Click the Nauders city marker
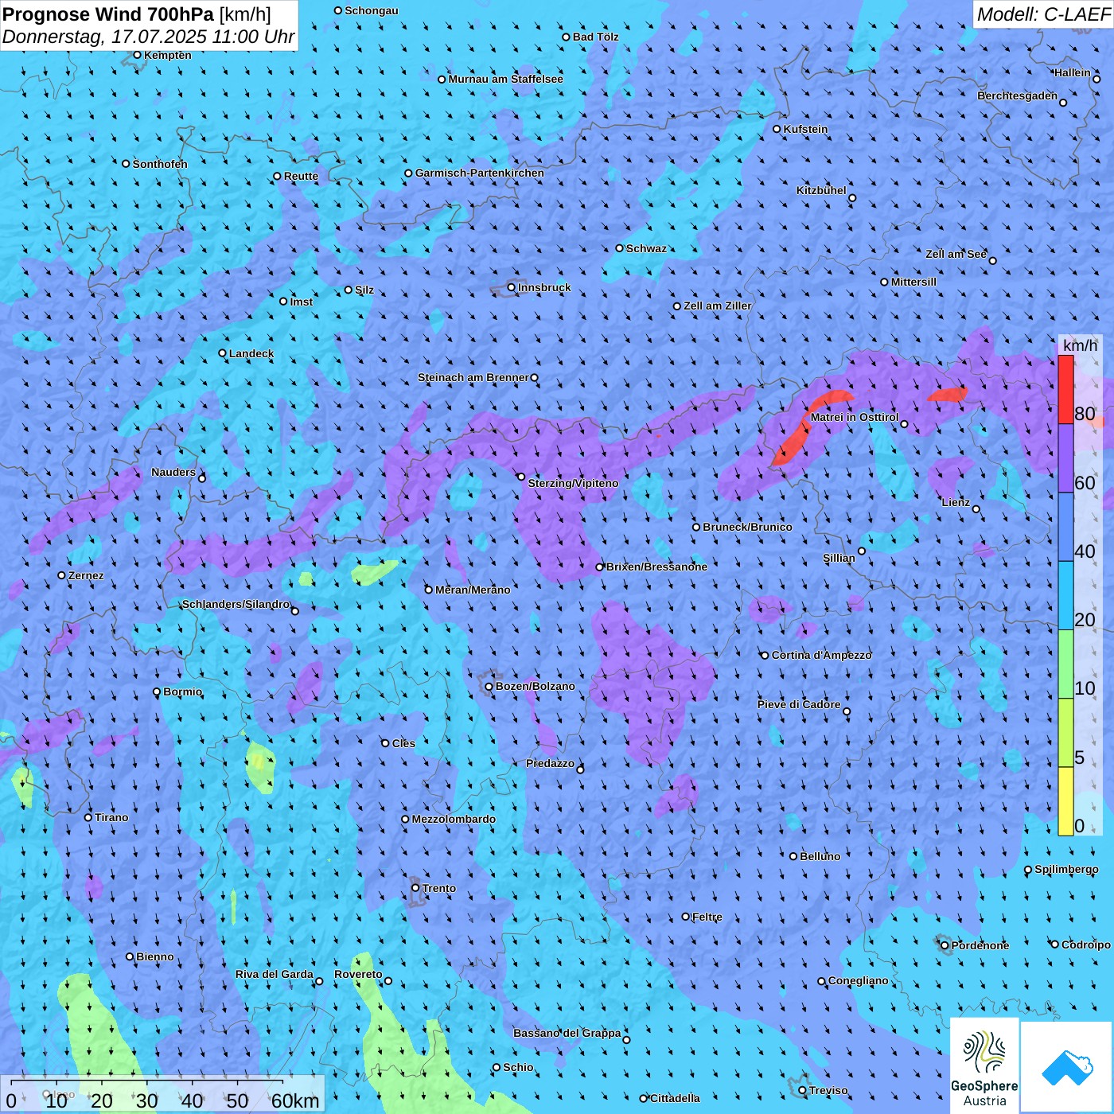 click(x=202, y=478)
